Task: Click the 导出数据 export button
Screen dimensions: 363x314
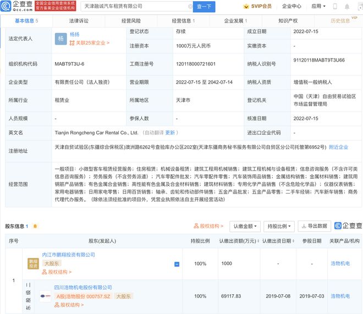Action: tap(314, 226)
